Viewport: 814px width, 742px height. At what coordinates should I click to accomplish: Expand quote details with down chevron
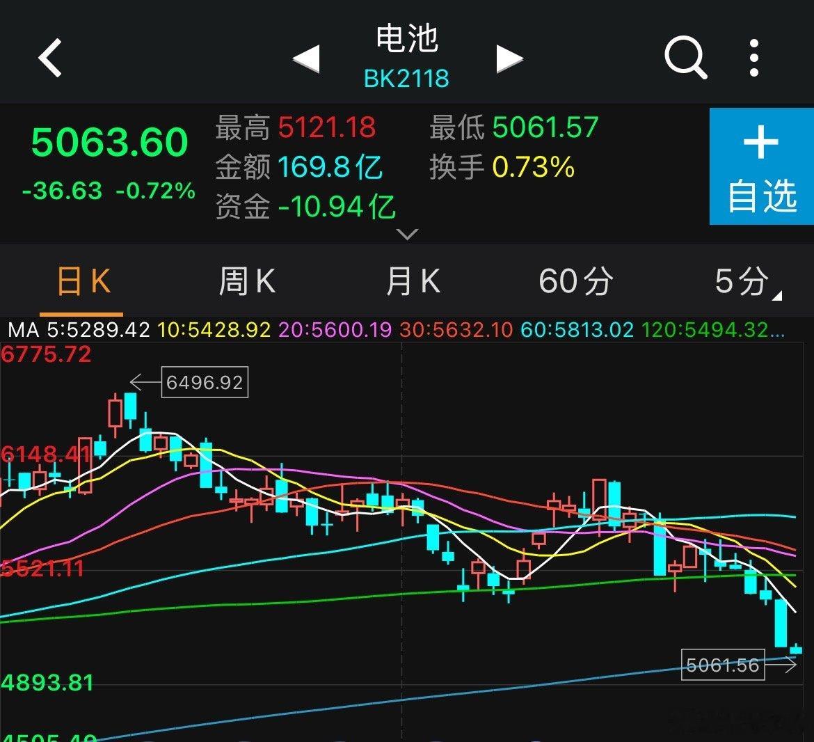click(x=407, y=234)
